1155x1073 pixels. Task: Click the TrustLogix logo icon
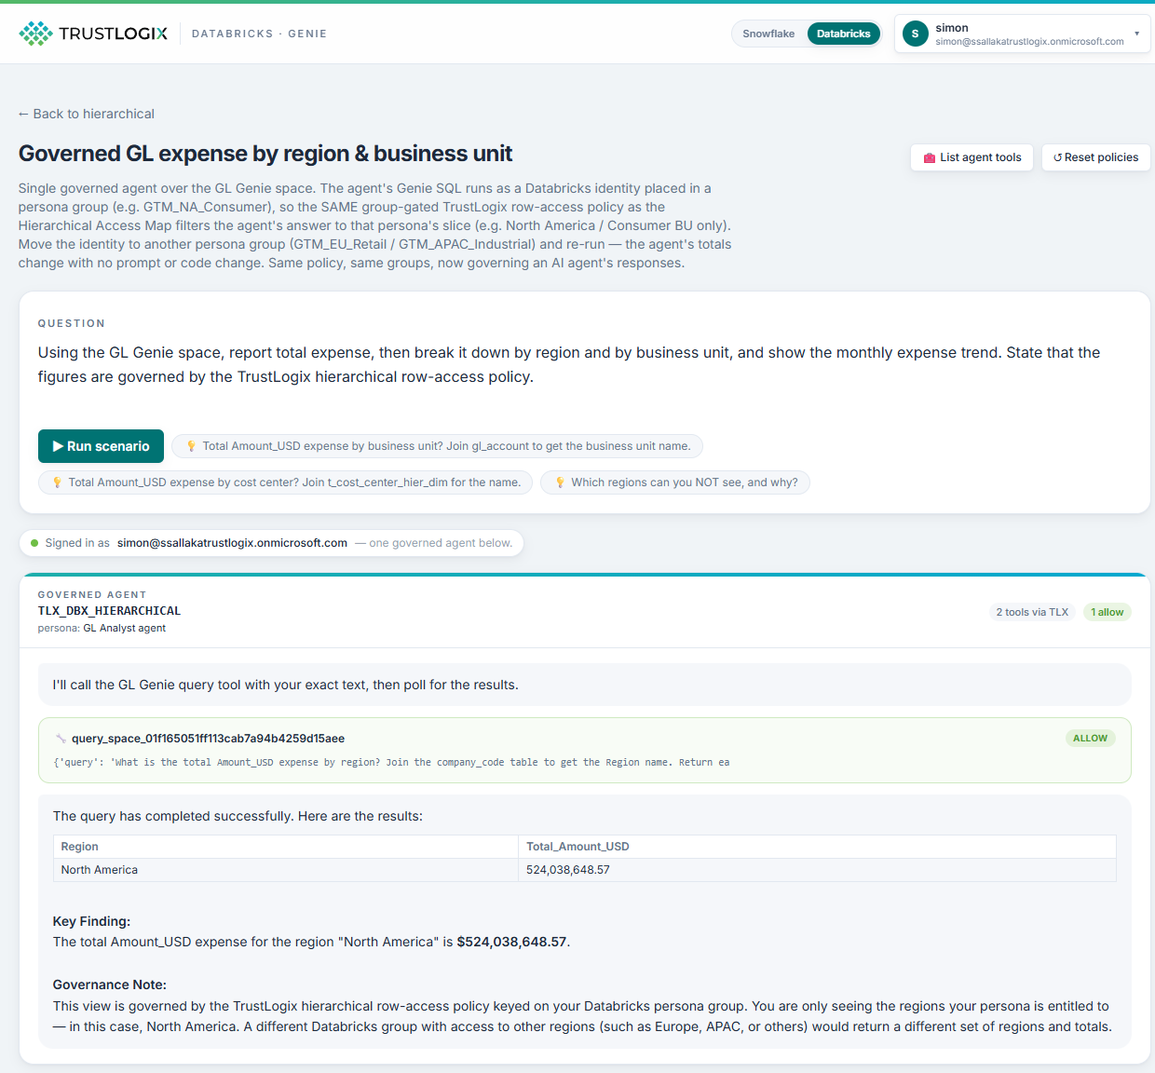[36, 34]
